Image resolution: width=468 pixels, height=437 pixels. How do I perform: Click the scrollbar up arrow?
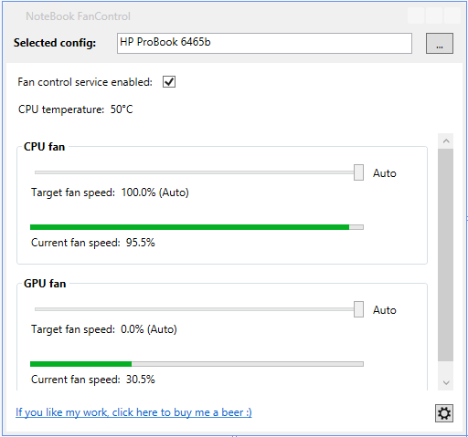[446, 140]
